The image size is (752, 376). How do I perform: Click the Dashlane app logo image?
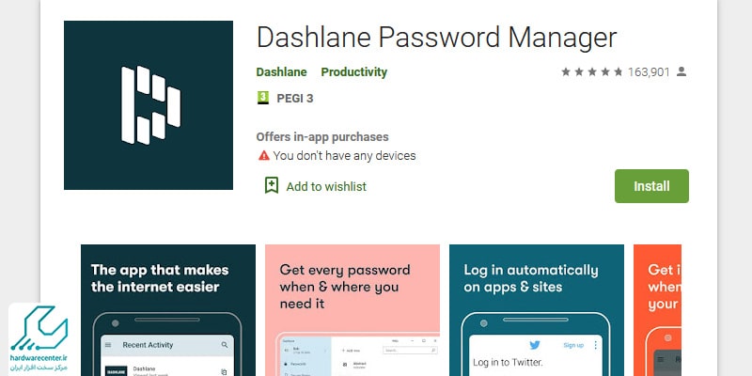point(149,105)
